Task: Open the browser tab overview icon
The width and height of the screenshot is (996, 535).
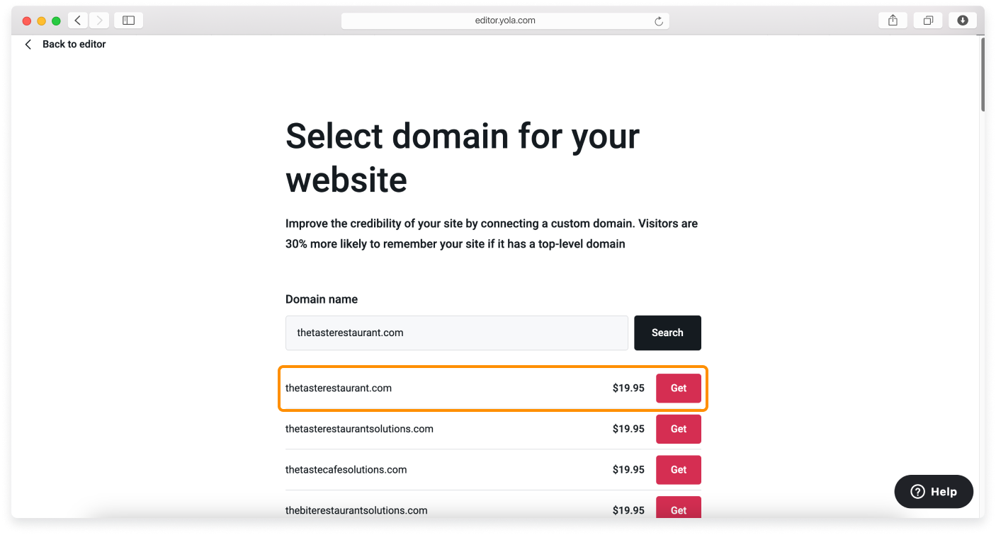Action: click(927, 20)
